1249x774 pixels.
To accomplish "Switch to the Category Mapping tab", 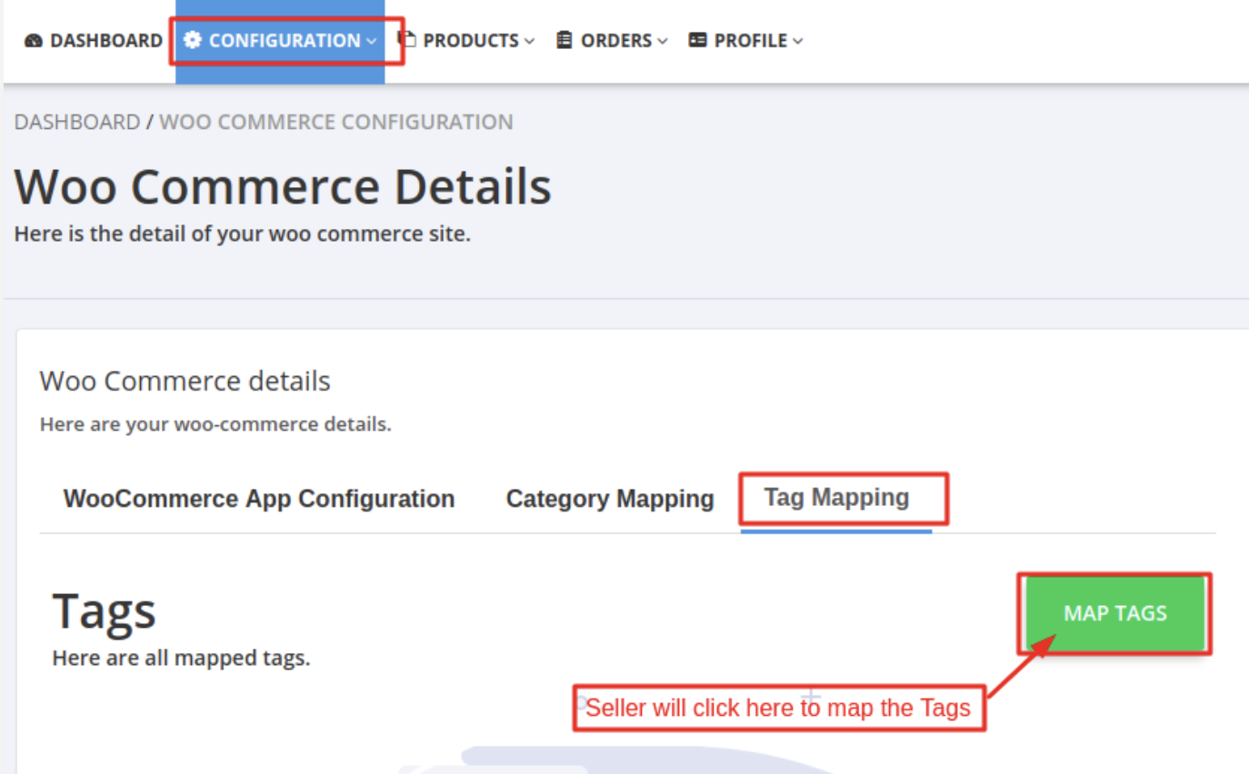I will 610,499.
